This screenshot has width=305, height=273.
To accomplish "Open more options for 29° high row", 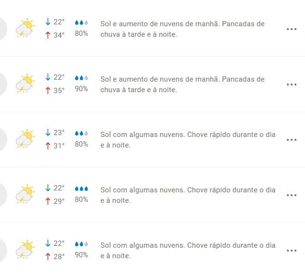I will (x=291, y=195).
